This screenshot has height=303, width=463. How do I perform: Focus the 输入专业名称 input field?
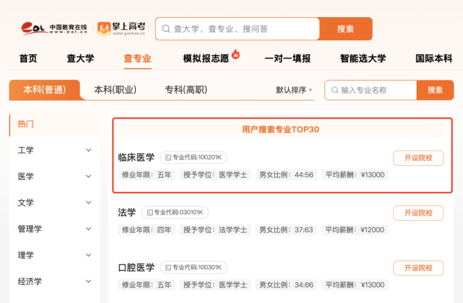coord(370,90)
